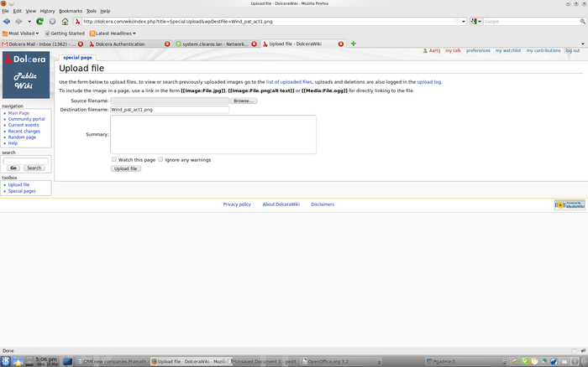Click Browse to choose a source file
Viewport: 588px width, 367px height.
242,101
